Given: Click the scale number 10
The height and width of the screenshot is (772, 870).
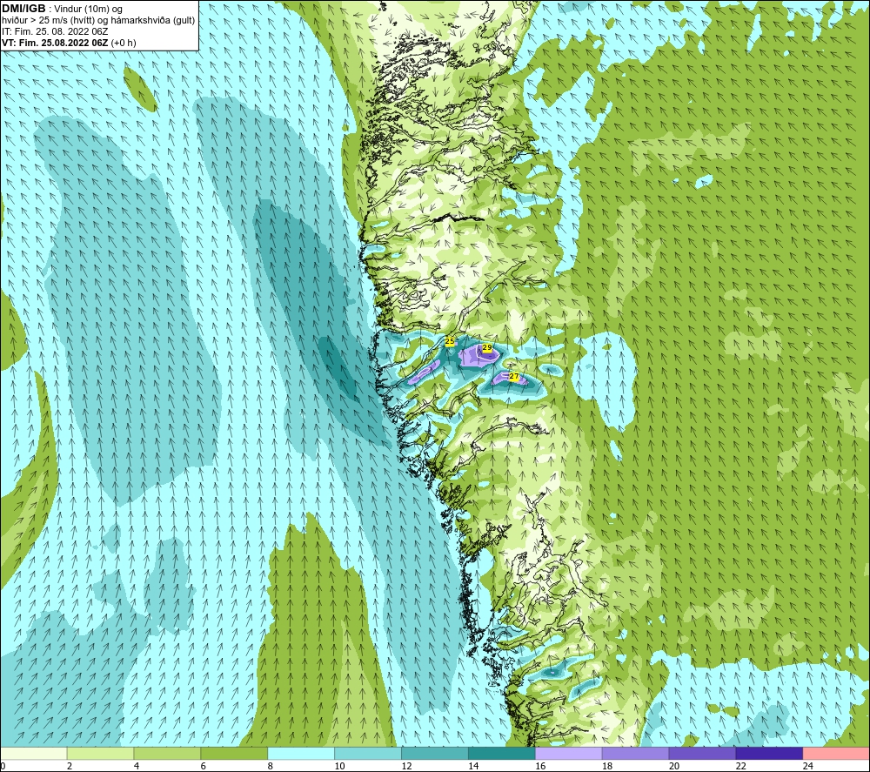Looking at the screenshot, I should point(339,766).
